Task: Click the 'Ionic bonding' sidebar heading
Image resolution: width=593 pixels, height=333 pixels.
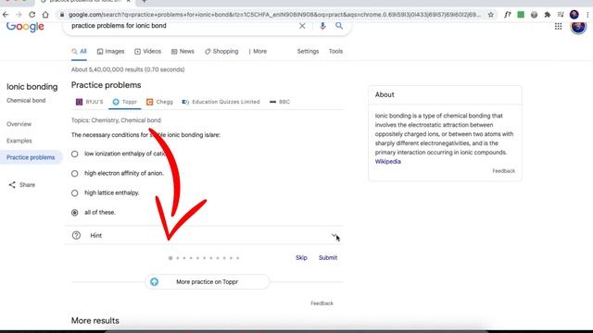Action: click(x=32, y=86)
